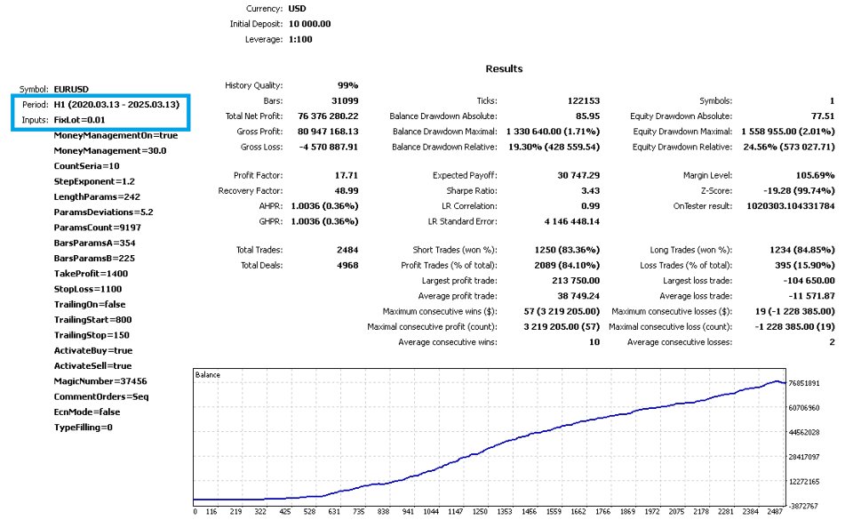Click the Profit Factor value 17.71
Viewport: 853px width, 528px height.
click(346, 175)
